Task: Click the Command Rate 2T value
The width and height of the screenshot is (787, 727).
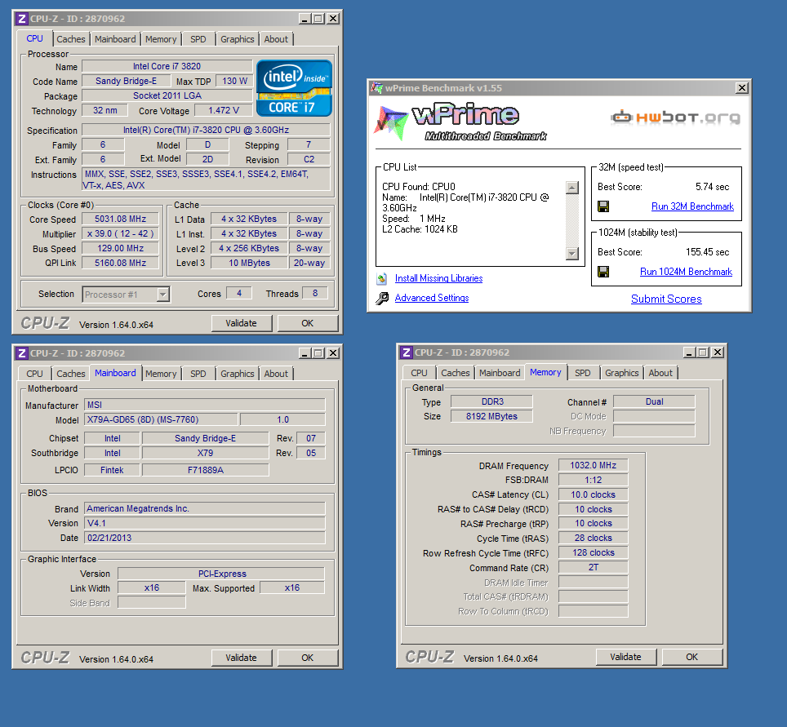Action: [593, 567]
